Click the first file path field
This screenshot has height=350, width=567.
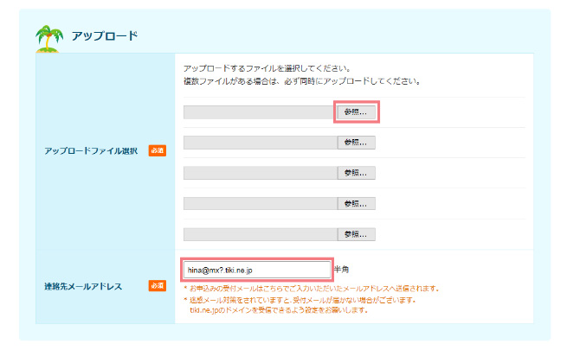pos(259,111)
